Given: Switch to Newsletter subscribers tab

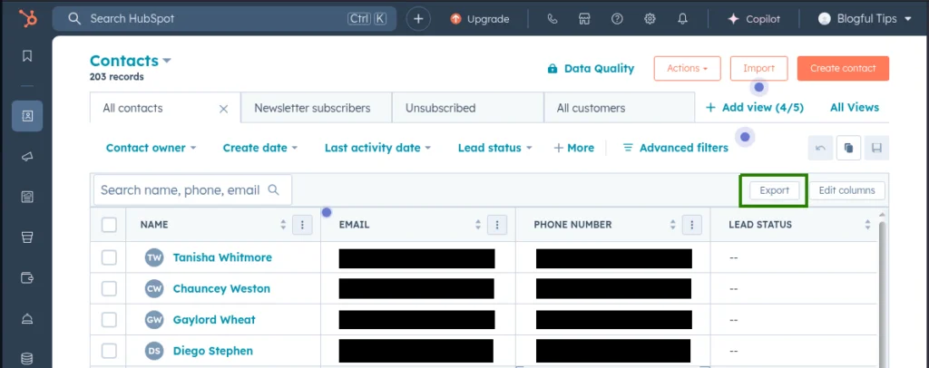Looking at the screenshot, I should click(316, 108).
